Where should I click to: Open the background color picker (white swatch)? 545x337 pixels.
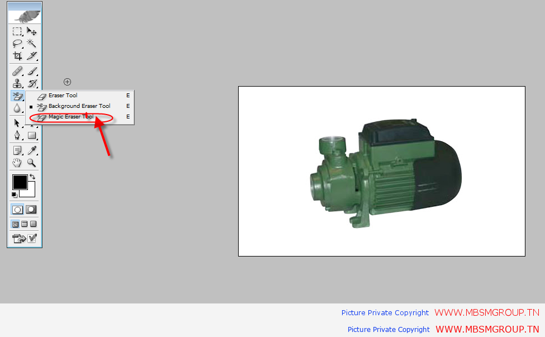[x=31, y=193]
